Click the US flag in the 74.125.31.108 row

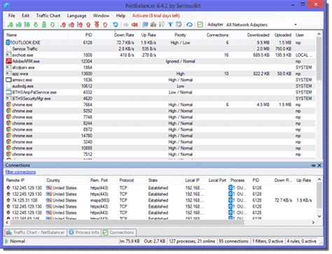tap(49, 200)
